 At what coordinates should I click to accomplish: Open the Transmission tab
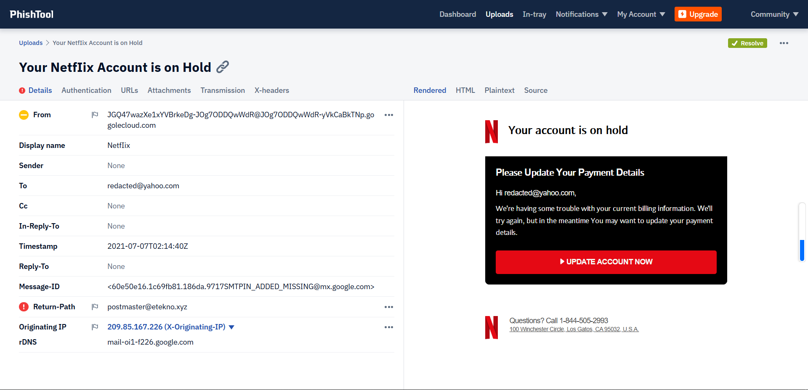click(223, 90)
